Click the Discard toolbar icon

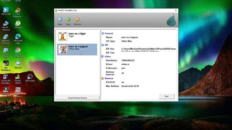tap(77, 19)
